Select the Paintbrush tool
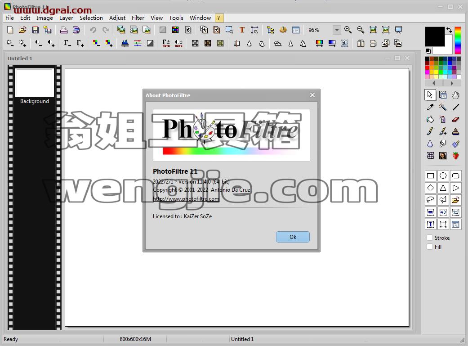 point(430,131)
